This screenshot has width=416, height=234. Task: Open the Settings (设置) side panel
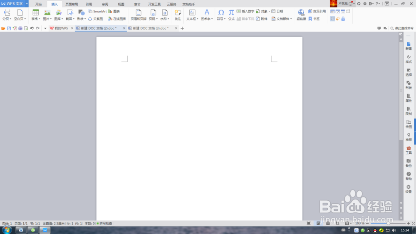pos(409,189)
